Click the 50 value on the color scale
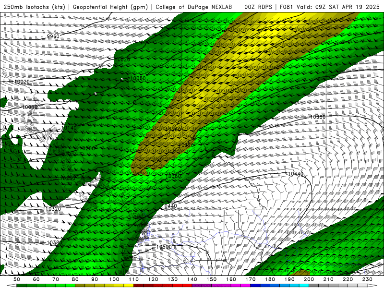The height and width of the screenshot is (288, 384). pos(17,279)
